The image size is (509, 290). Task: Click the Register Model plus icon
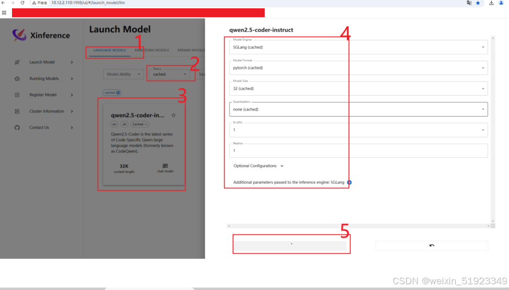tap(17, 95)
